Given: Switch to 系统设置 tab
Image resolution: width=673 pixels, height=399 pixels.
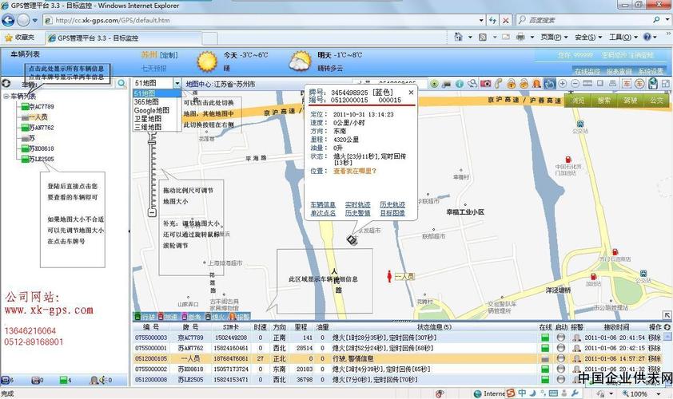Looking at the screenshot, I should pyautogui.click(x=651, y=71).
